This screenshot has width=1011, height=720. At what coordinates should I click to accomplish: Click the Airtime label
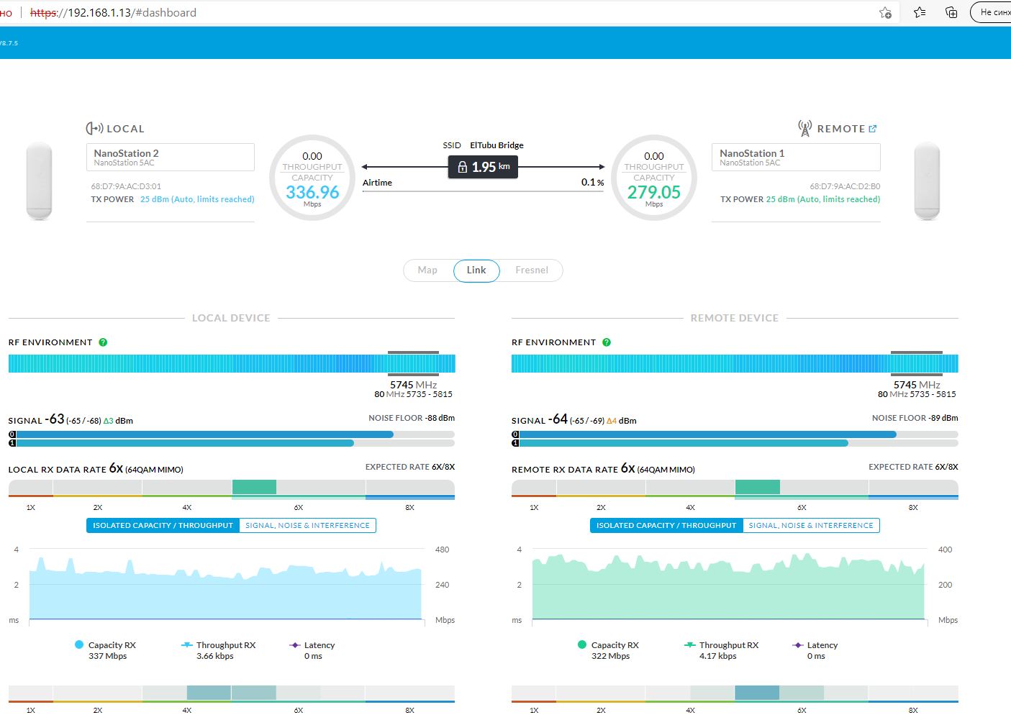377,183
